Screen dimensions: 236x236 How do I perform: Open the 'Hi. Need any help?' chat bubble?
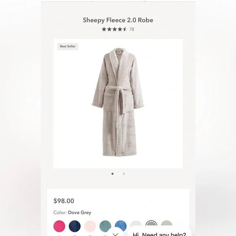point(159,233)
